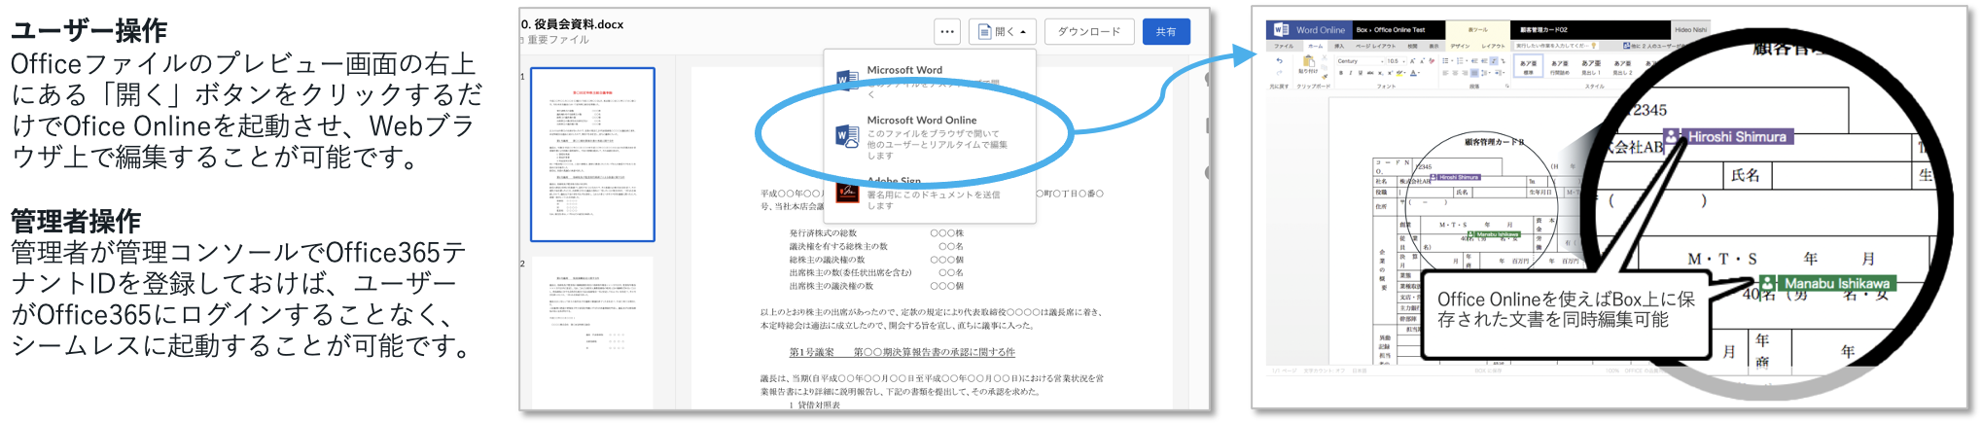The image size is (1982, 424).
Task: Click the Hiroshi Shimura presence tag
Action: [1729, 137]
